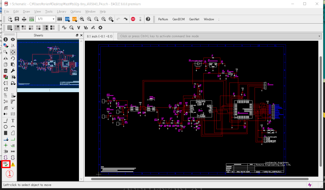
Task: Click the Redo arrow icon
Action: click(x=126, y=19)
